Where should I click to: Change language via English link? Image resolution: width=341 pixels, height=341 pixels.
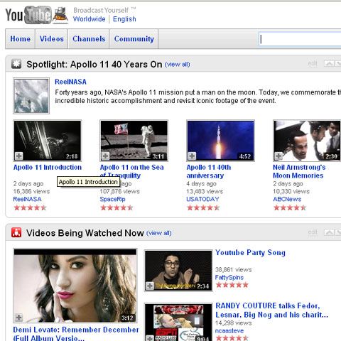pos(124,19)
